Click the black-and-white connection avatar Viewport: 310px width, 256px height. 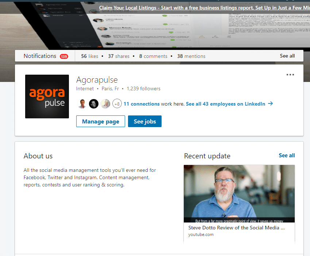94,104
